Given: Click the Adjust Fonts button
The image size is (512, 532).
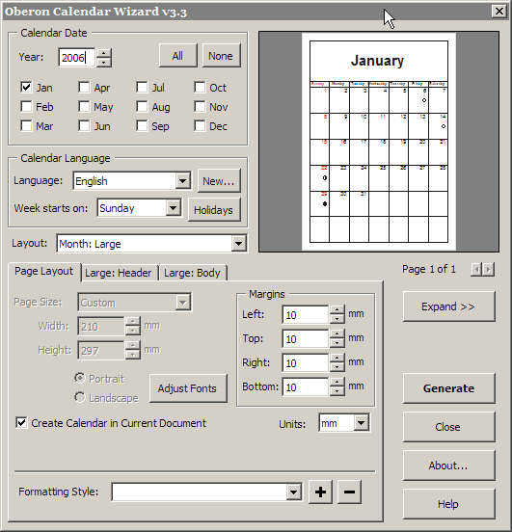Looking at the screenshot, I should pyautogui.click(x=188, y=388).
